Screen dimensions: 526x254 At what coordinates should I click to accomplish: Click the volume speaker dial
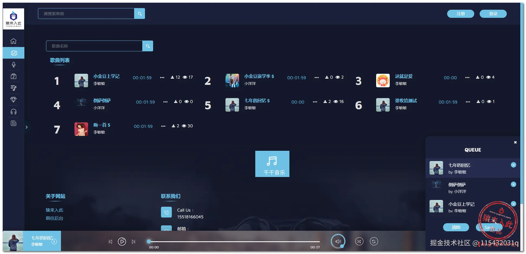338,242
